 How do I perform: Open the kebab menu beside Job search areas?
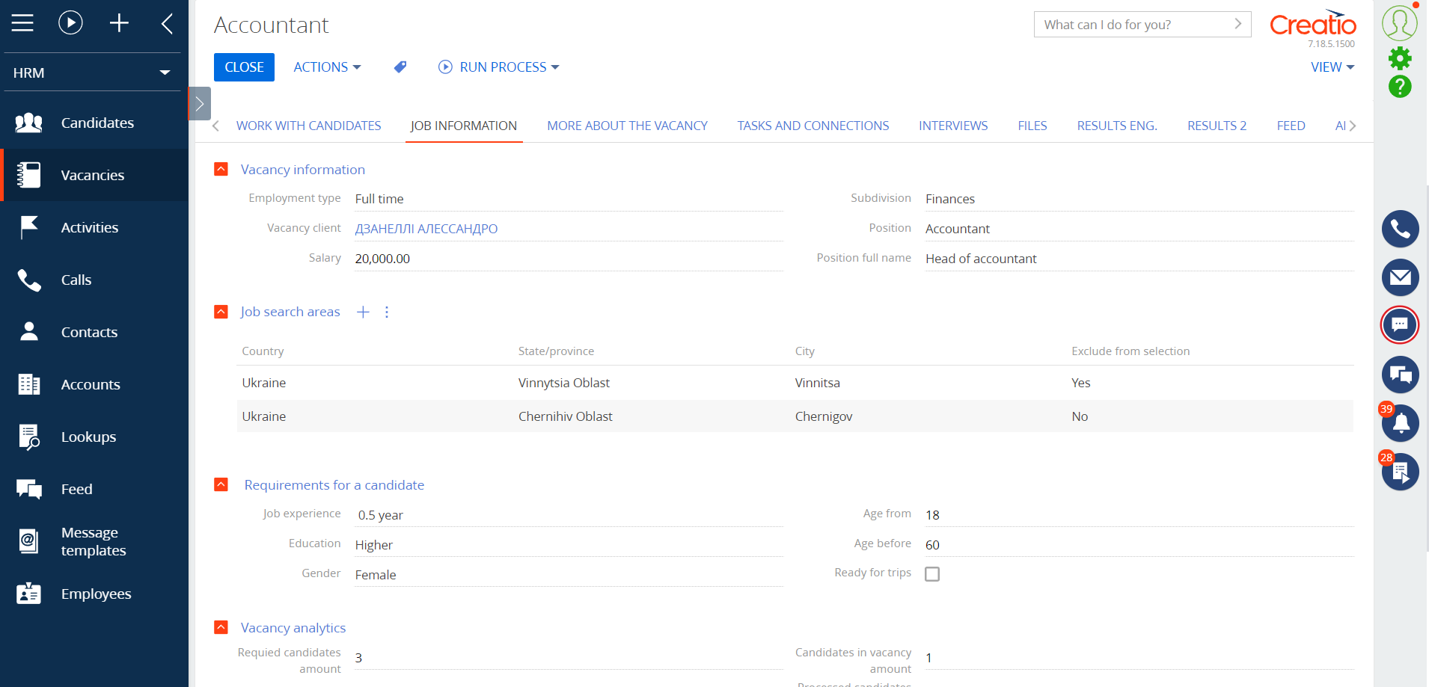[386, 312]
